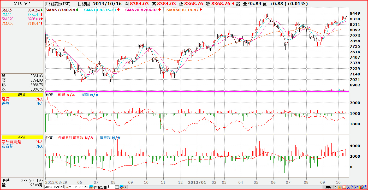Open the end date 2013/10/16 dropdown
The width and height of the screenshot is (368, 190).
tap(86, 187)
